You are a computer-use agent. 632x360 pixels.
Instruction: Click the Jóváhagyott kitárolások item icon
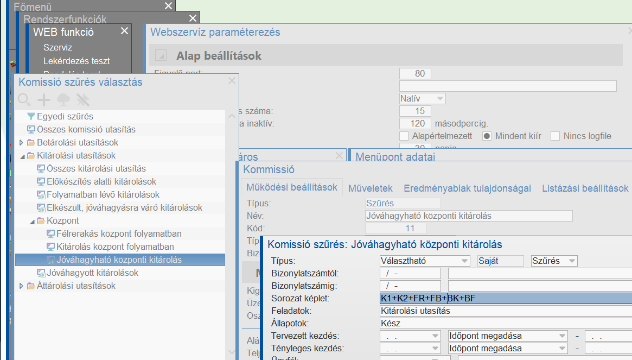click(41, 273)
